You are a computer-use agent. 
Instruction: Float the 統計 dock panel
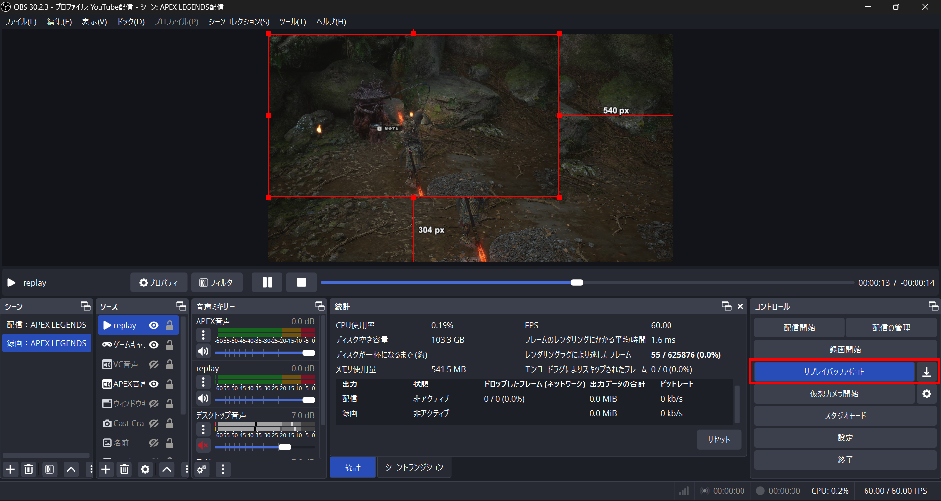pos(727,306)
